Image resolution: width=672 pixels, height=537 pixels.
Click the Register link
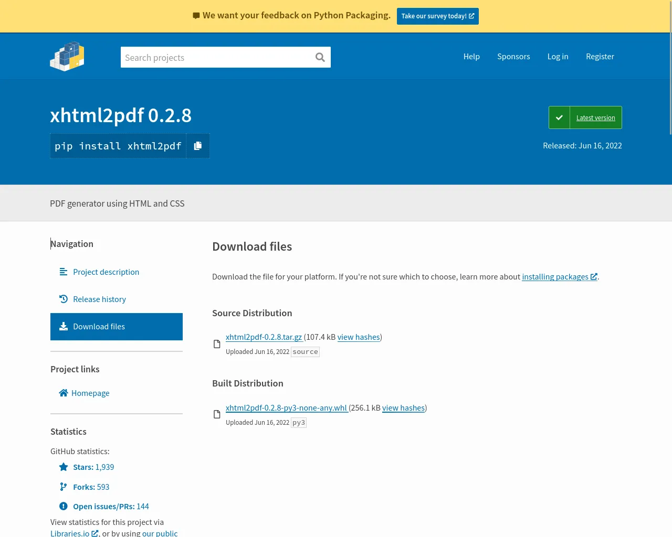[x=600, y=56]
